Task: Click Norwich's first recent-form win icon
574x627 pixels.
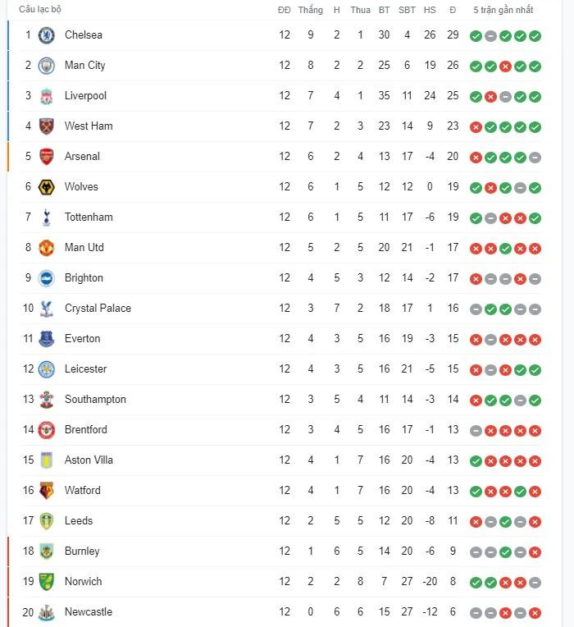Action: tap(476, 583)
